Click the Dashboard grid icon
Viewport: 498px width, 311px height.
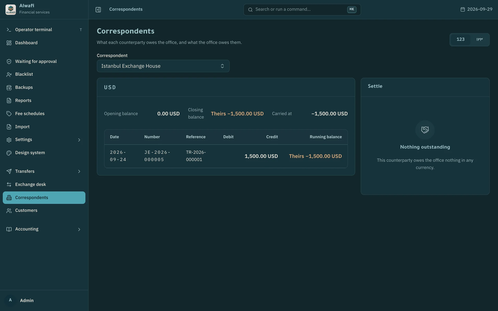9,43
